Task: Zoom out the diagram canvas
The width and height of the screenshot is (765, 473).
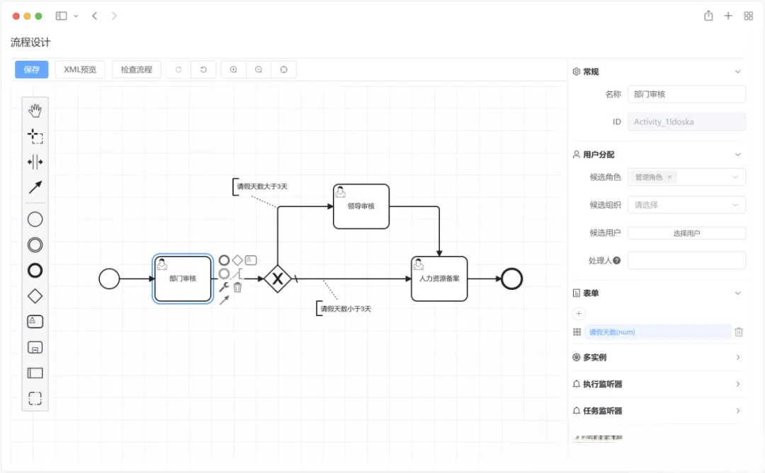Action: coord(259,70)
